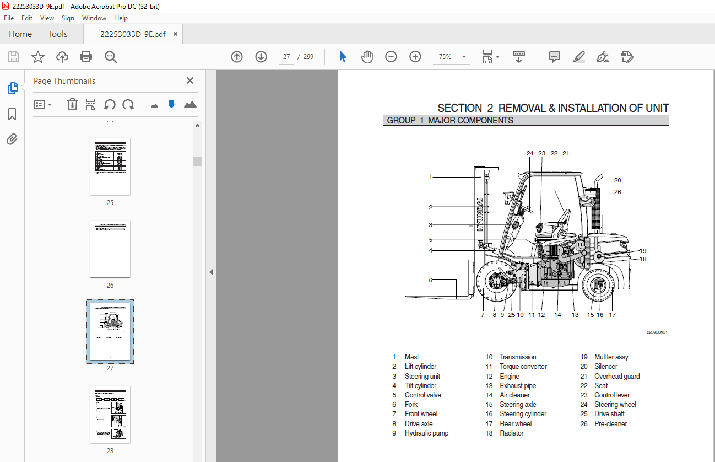The height and width of the screenshot is (462, 715).
Task: Rotate page clockwise
Action: [128, 104]
